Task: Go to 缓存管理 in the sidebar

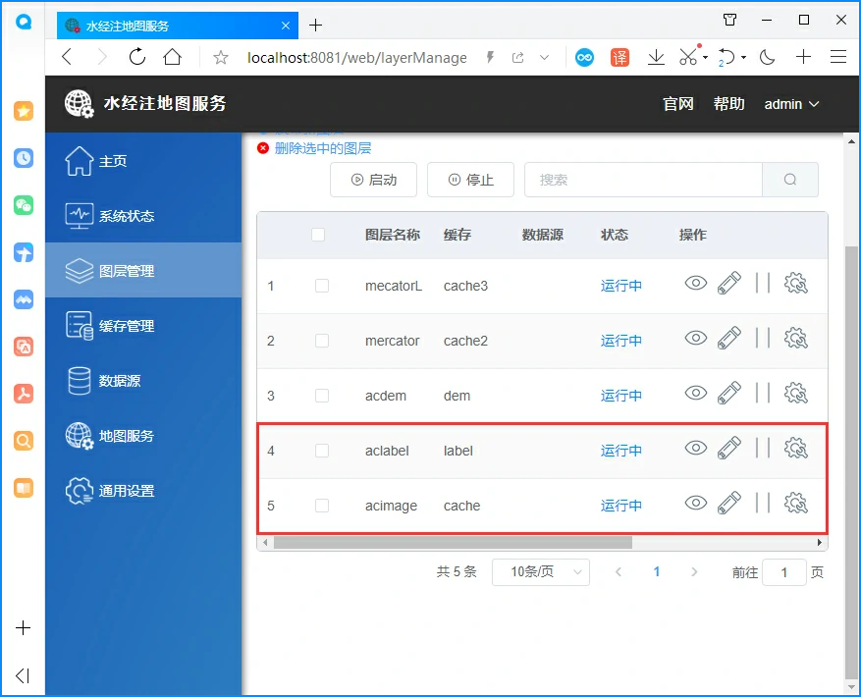Action: pos(143,326)
